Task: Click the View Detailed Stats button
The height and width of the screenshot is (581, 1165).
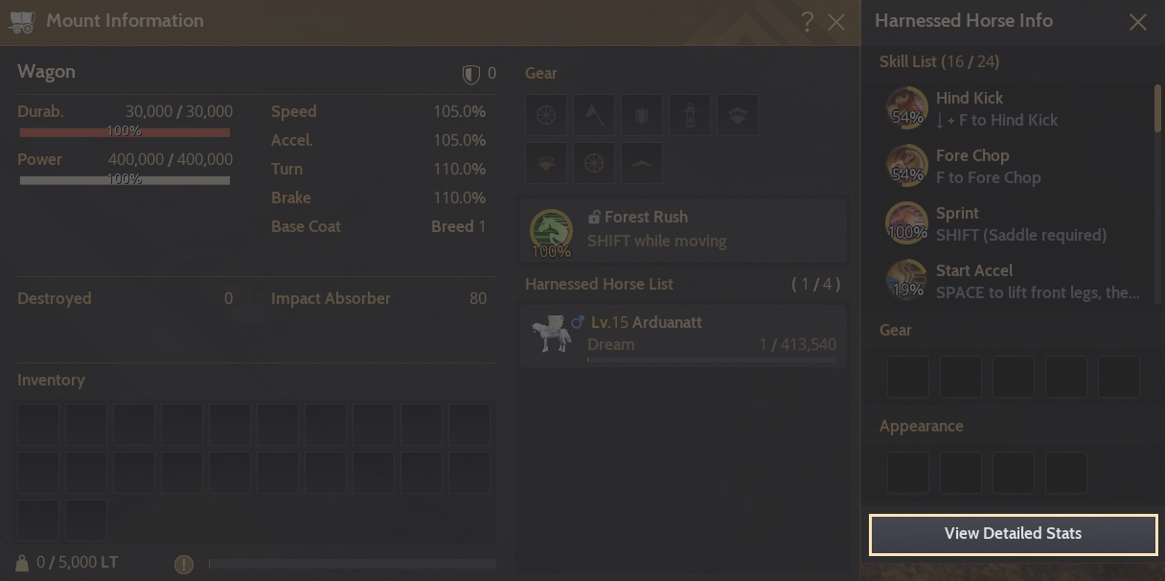Action: tap(1013, 534)
